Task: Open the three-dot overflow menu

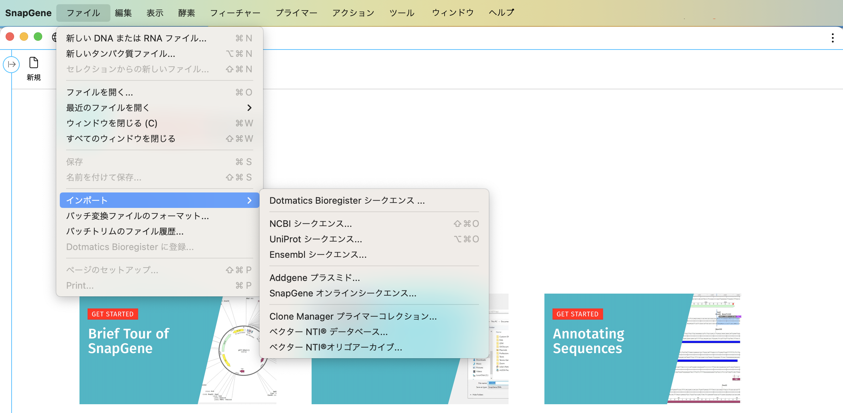Action: 832,38
